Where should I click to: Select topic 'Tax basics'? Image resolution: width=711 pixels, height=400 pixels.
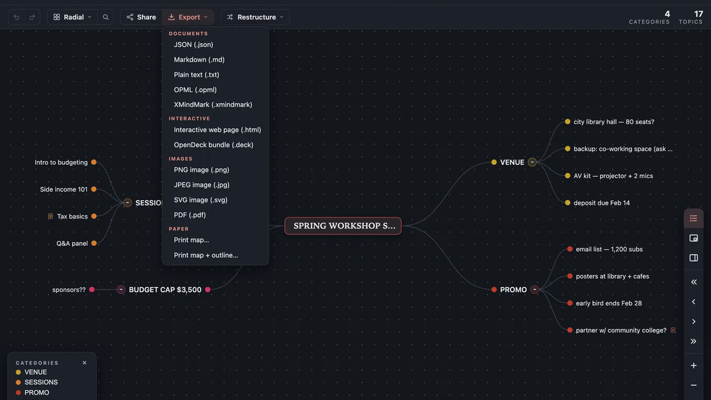(72, 216)
